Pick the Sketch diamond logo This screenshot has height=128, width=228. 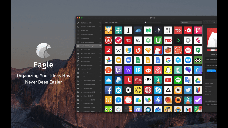click(148, 50)
